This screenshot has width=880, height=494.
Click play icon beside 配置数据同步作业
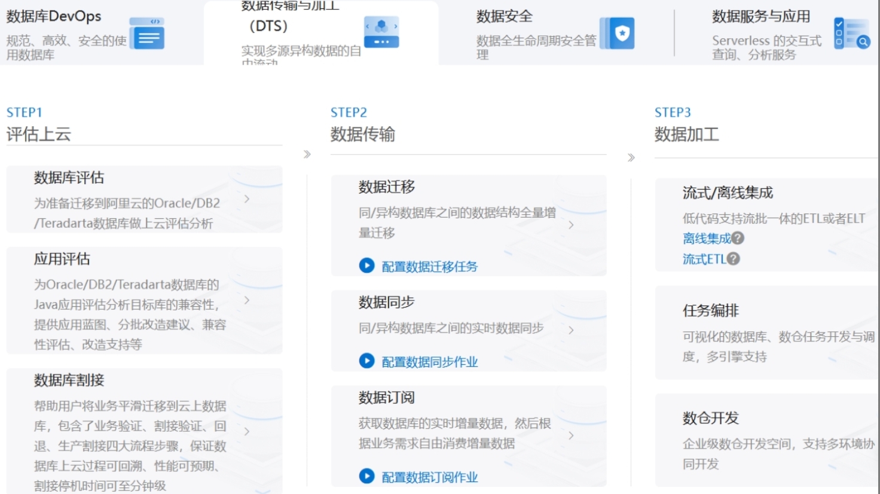366,361
